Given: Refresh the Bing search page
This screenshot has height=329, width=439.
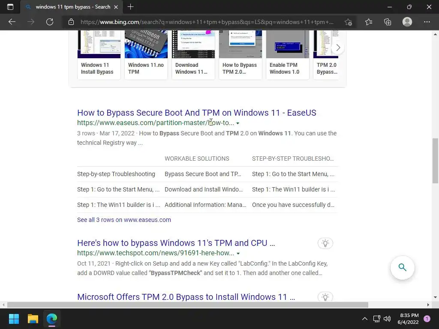Looking at the screenshot, I should click(x=50, y=22).
